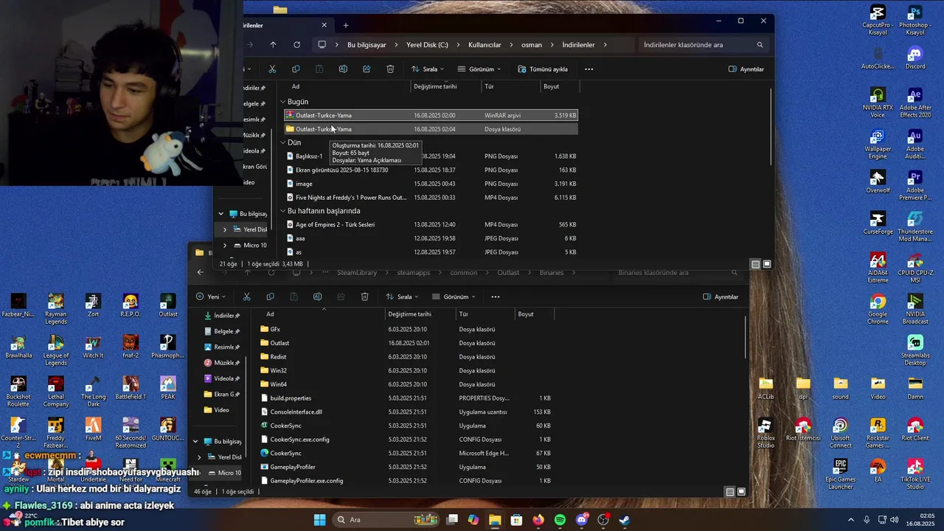Open Spotify from the taskbar
This screenshot has height=531, width=944.
[x=560, y=520]
